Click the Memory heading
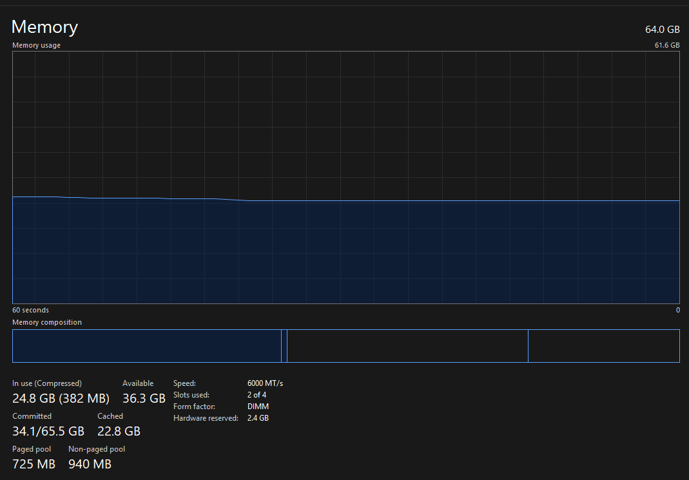689x480 pixels. (45, 27)
